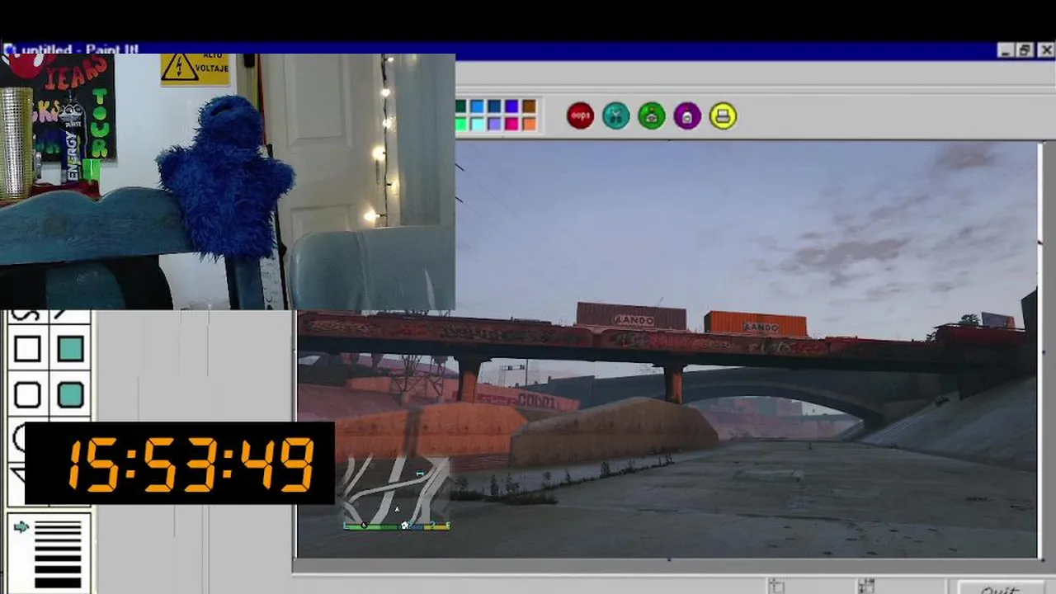Screen dimensions: 1056x594
Task: Close the Paint It! window
Action: pyautogui.click(x=1045, y=50)
